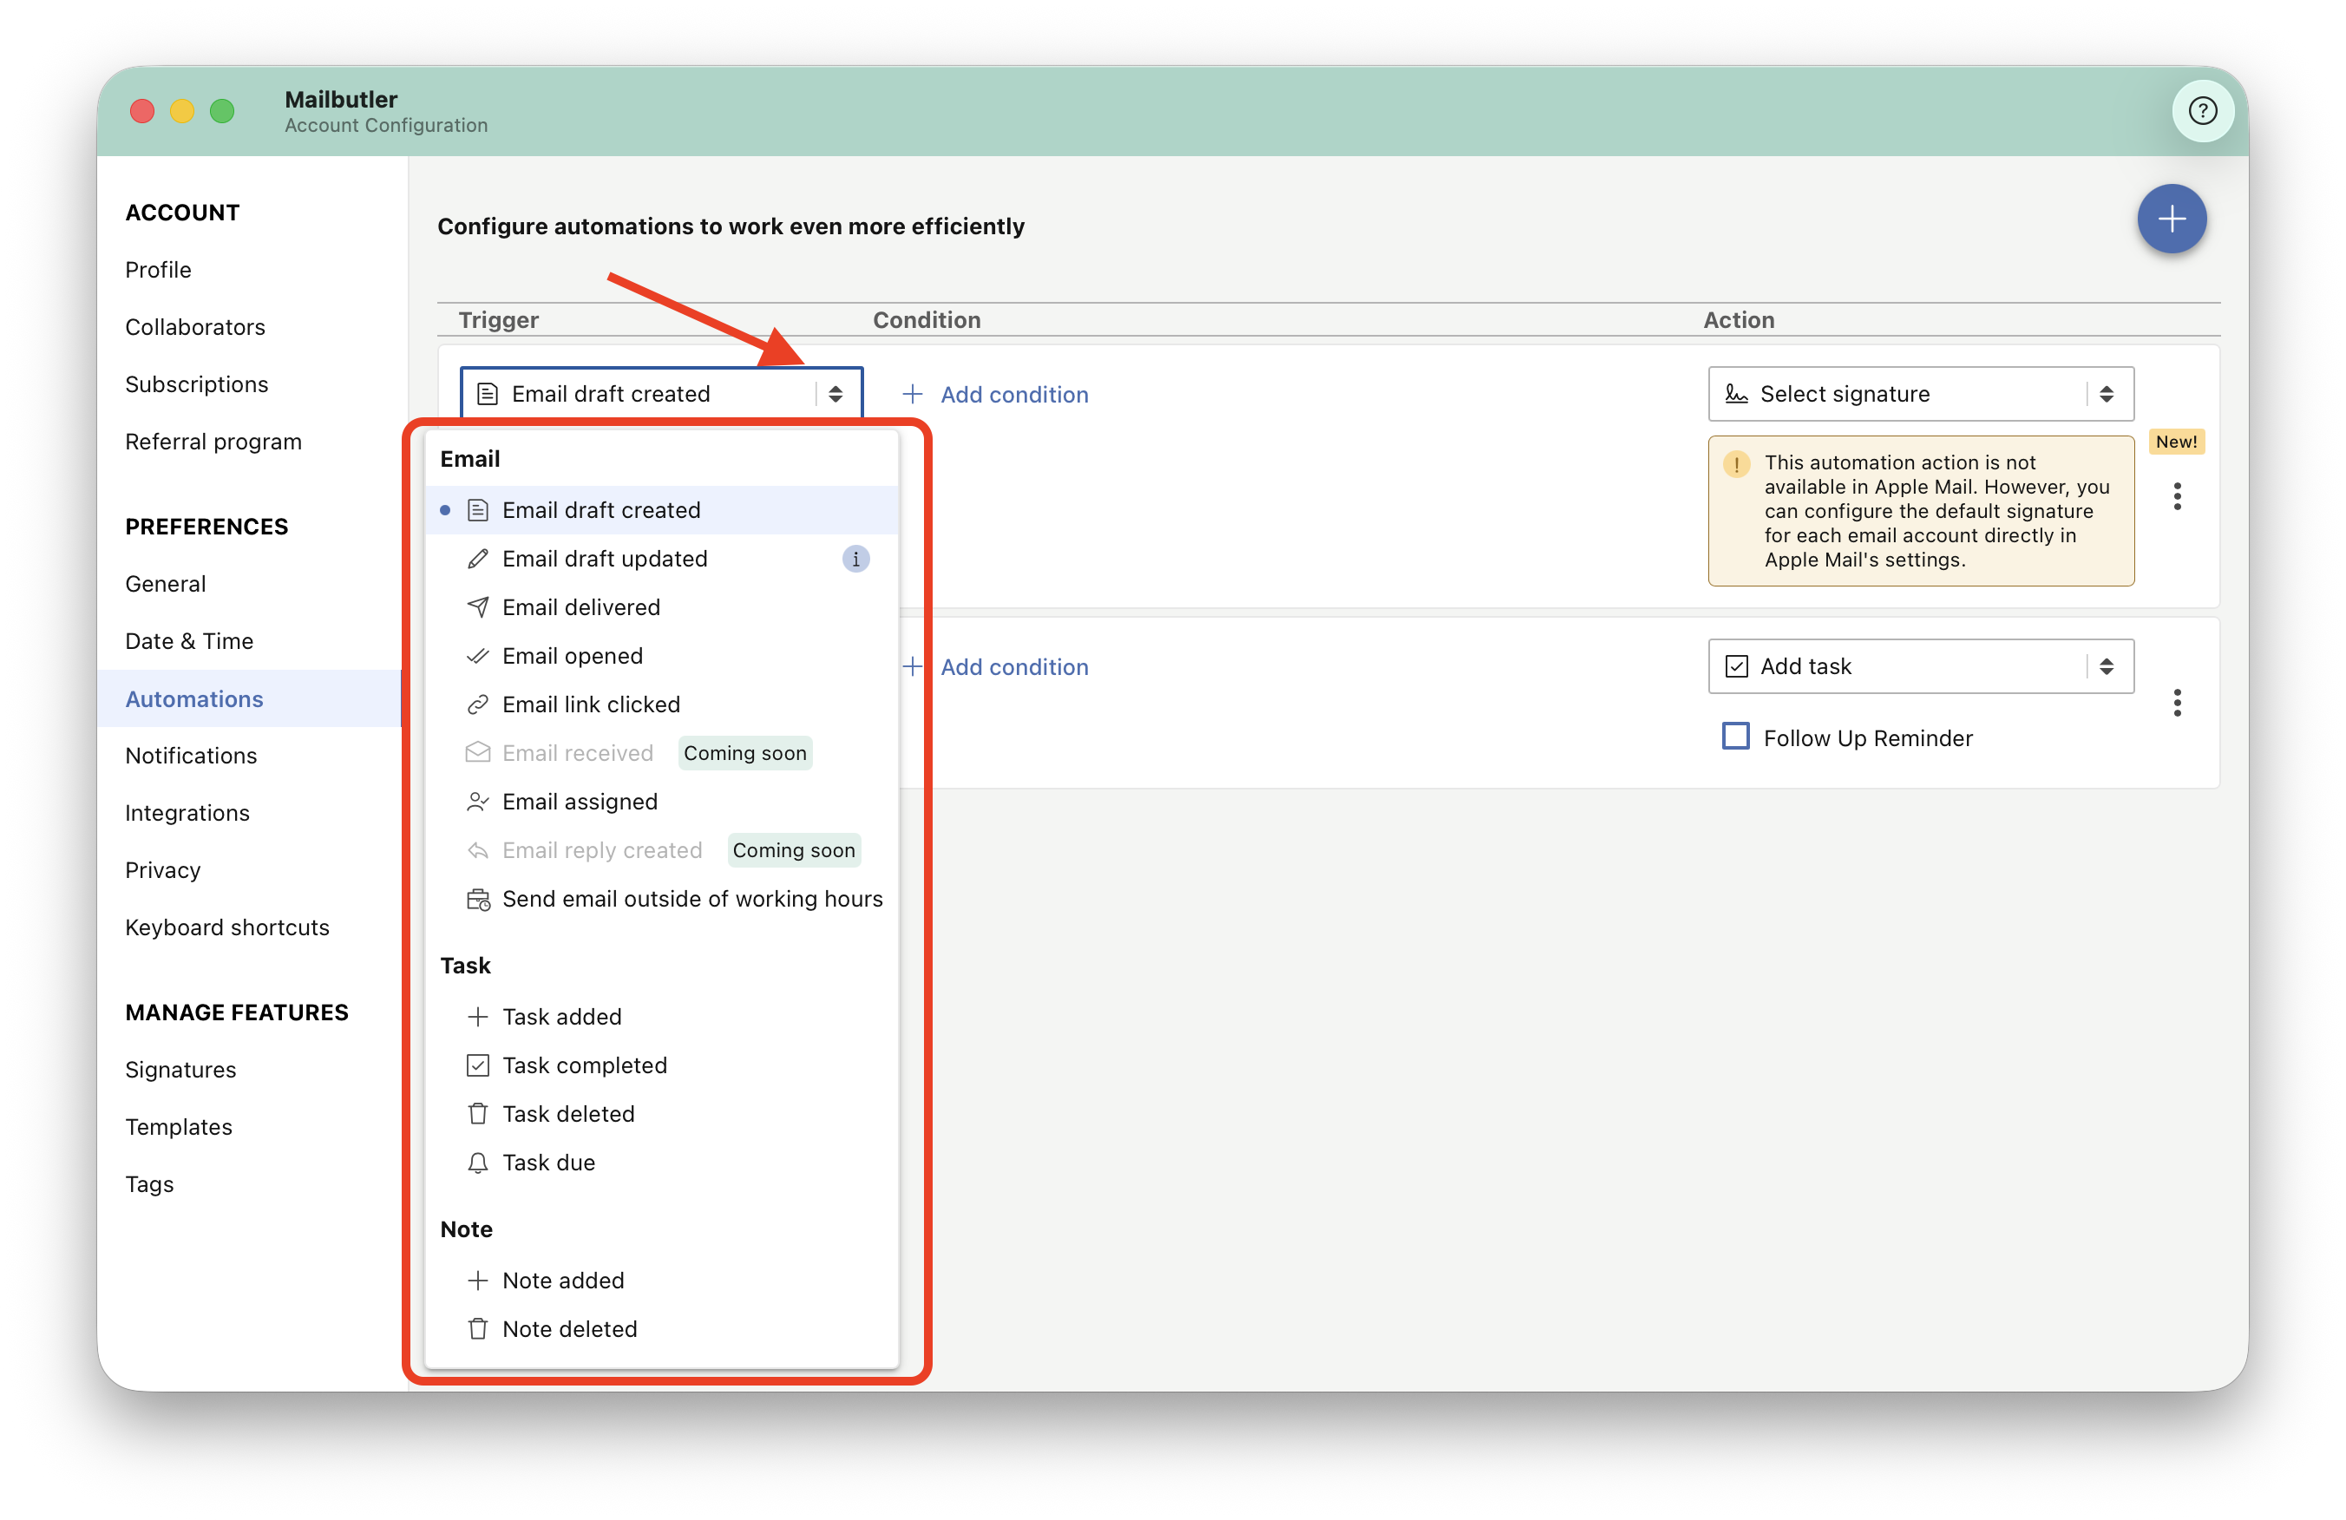Click the checkbox icon beside Task completed
Viewport: 2346px width, 1520px height.
478,1065
